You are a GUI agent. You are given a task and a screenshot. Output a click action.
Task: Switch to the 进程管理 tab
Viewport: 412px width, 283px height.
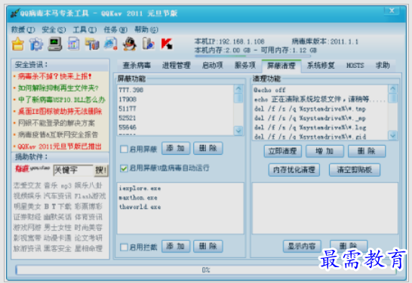click(x=176, y=65)
